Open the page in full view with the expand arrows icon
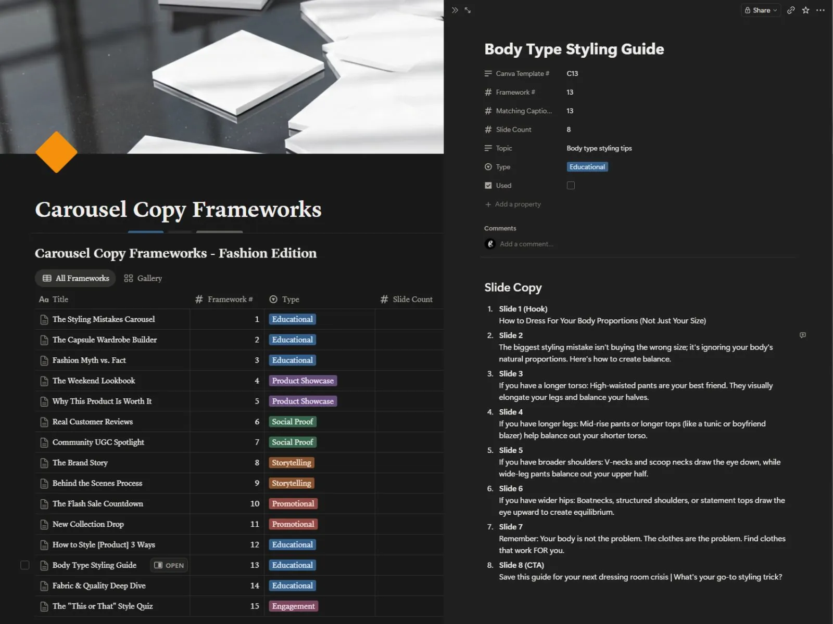The width and height of the screenshot is (833, 624). click(468, 10)
